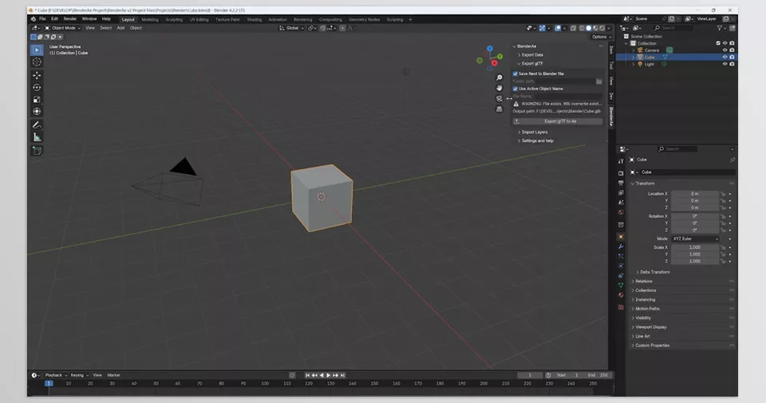Expand the Export Data section

(531, 55)
